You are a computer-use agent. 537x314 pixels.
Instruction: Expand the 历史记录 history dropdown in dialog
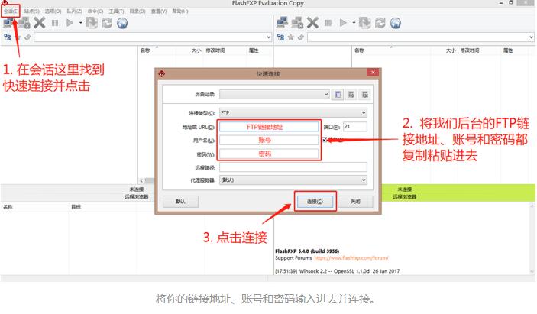326,94
